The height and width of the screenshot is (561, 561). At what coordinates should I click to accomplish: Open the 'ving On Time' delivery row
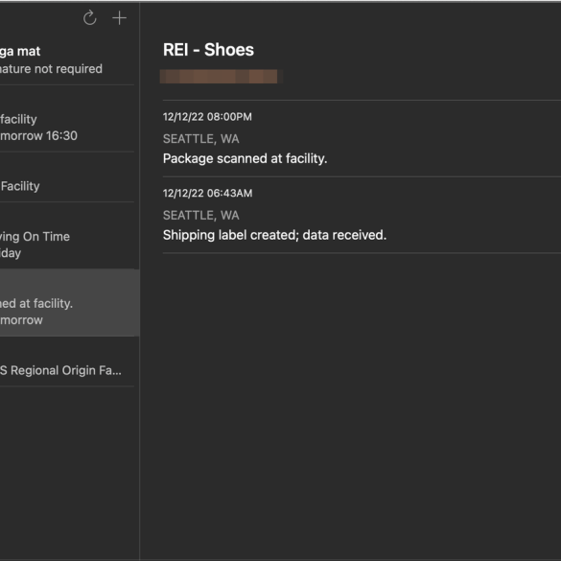[x=67, y=236]
